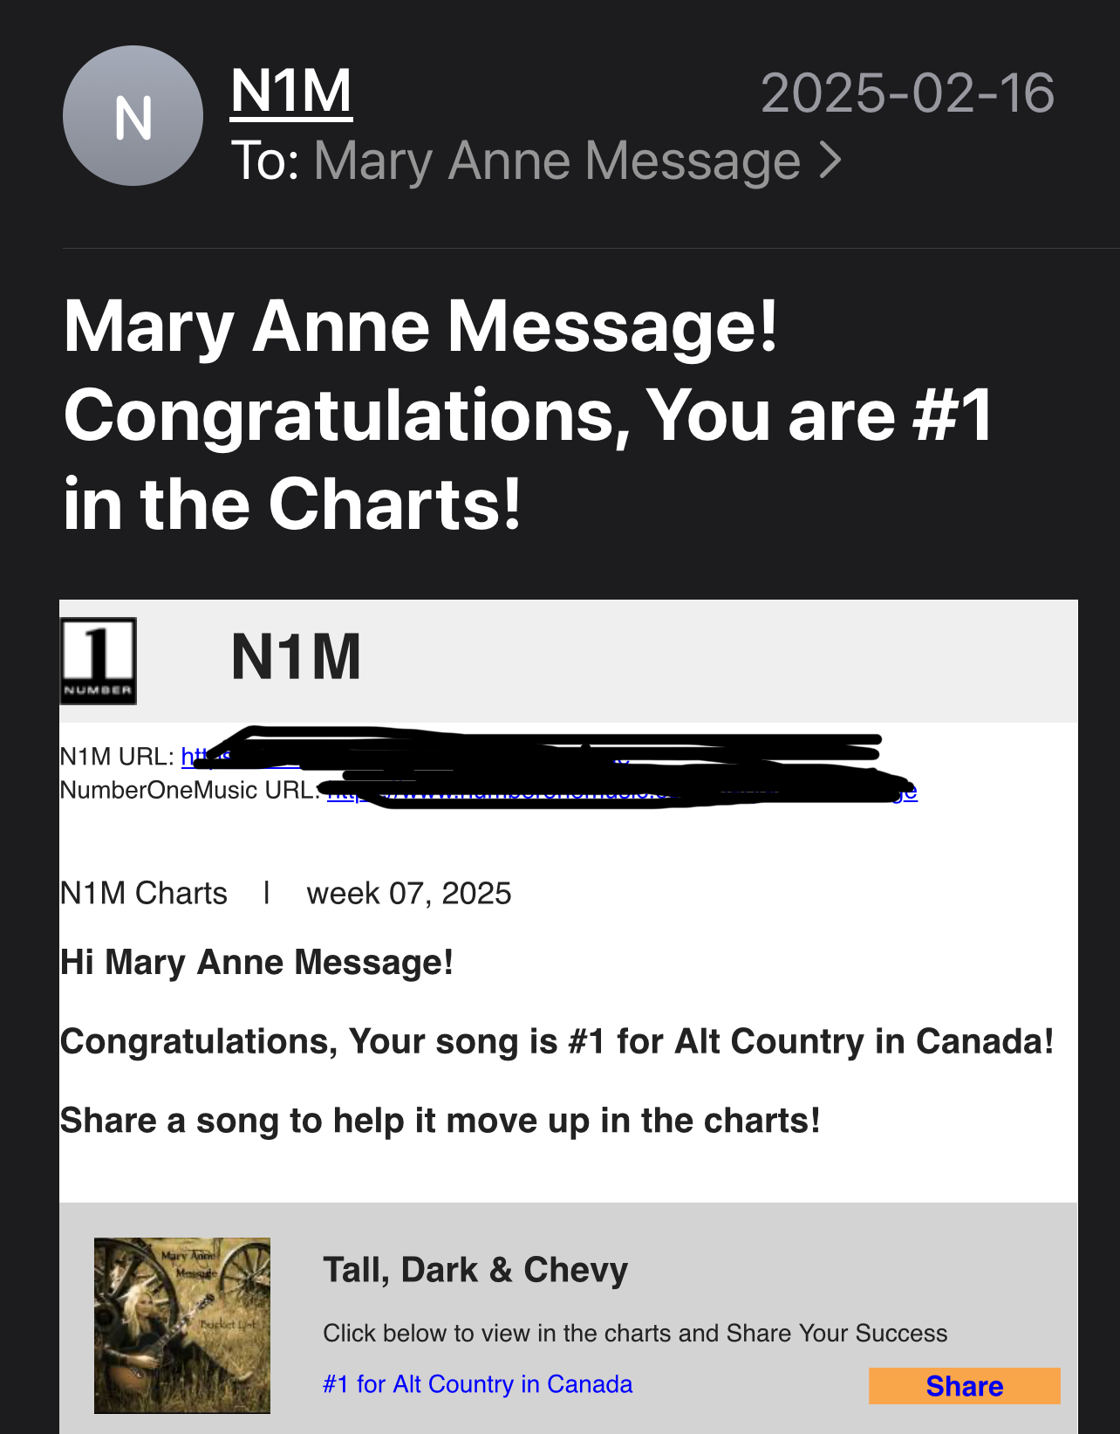Image resolution: width=1120 pixels, height=1434 pixels.
Task: Click the Number One logo icon
Action: (x=99, y=661)
